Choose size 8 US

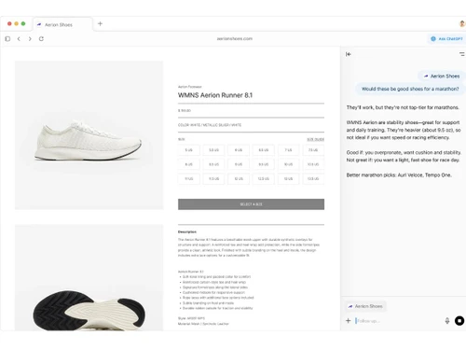click(189, 164)
